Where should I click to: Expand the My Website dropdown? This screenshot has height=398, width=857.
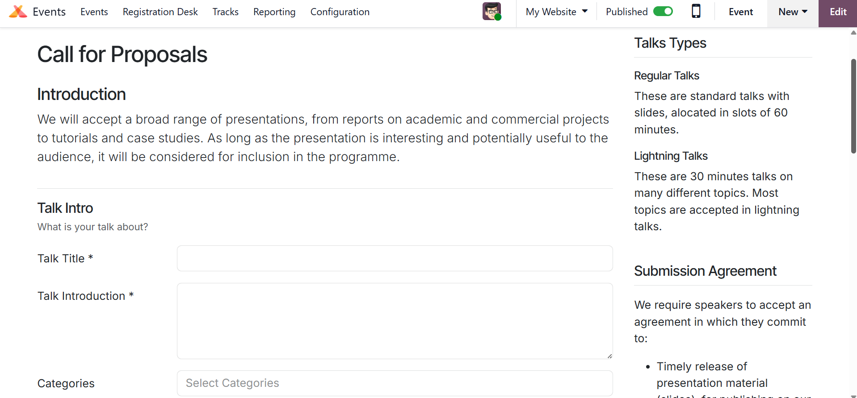pyautogui.click(x=556, y=12)
